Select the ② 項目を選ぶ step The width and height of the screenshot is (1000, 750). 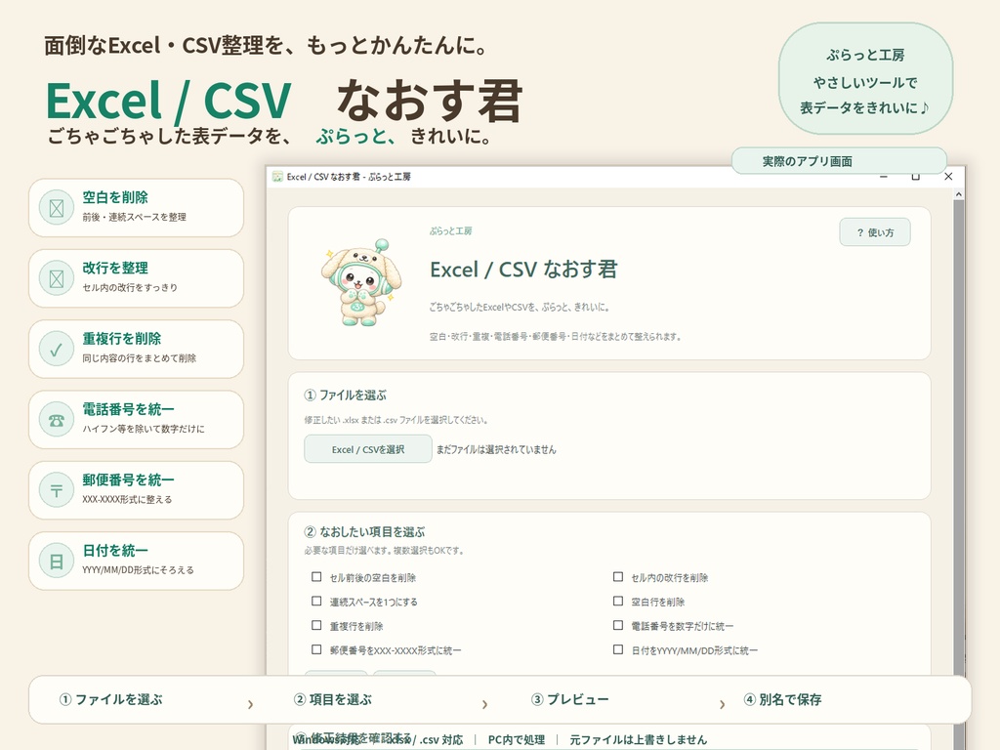pos(332,699)
